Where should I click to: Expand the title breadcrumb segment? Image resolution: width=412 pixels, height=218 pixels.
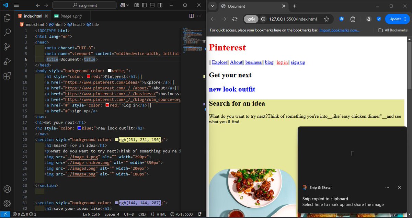[93, 24]
